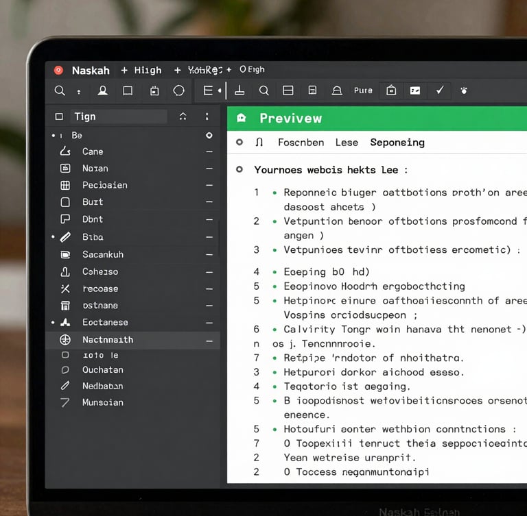Click the plus before Hiıgh
This screenshot has height=516, width=527.
pos(124,71)
